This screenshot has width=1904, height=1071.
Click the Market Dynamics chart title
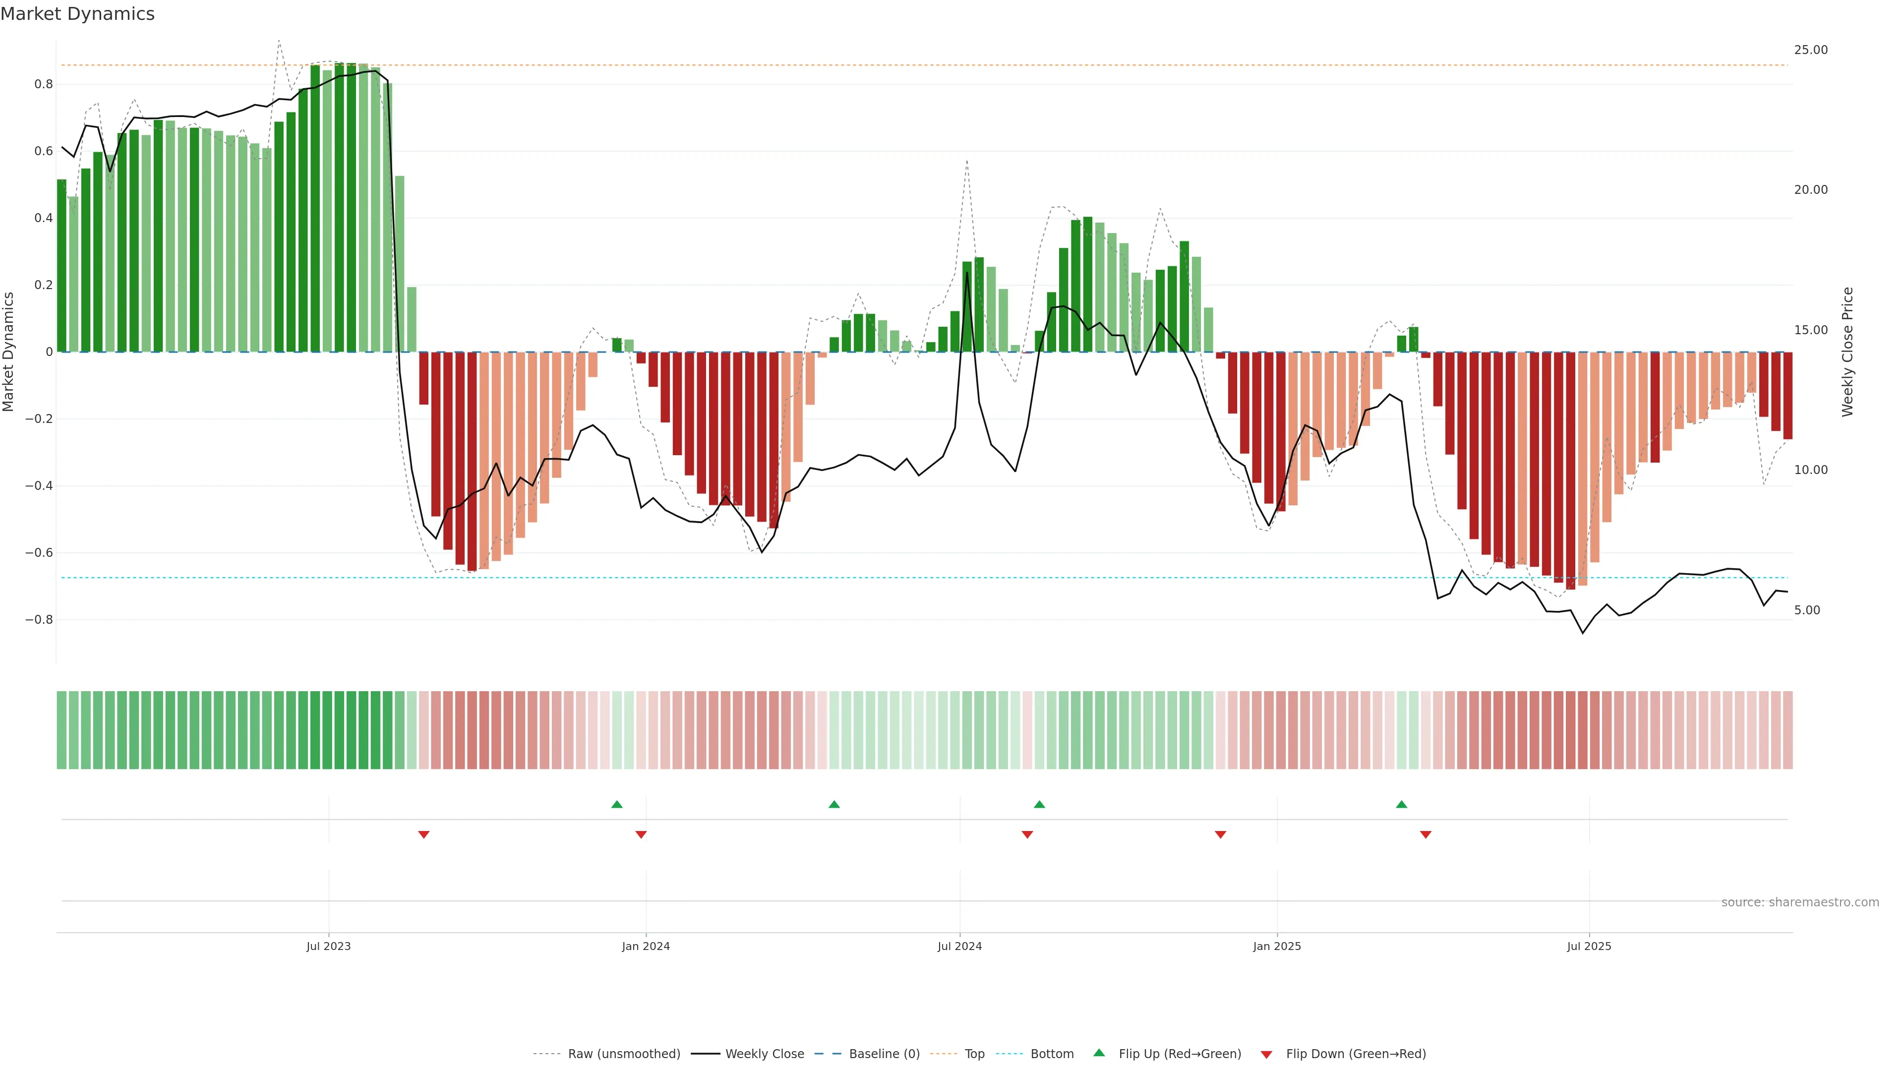coord(78,14)
